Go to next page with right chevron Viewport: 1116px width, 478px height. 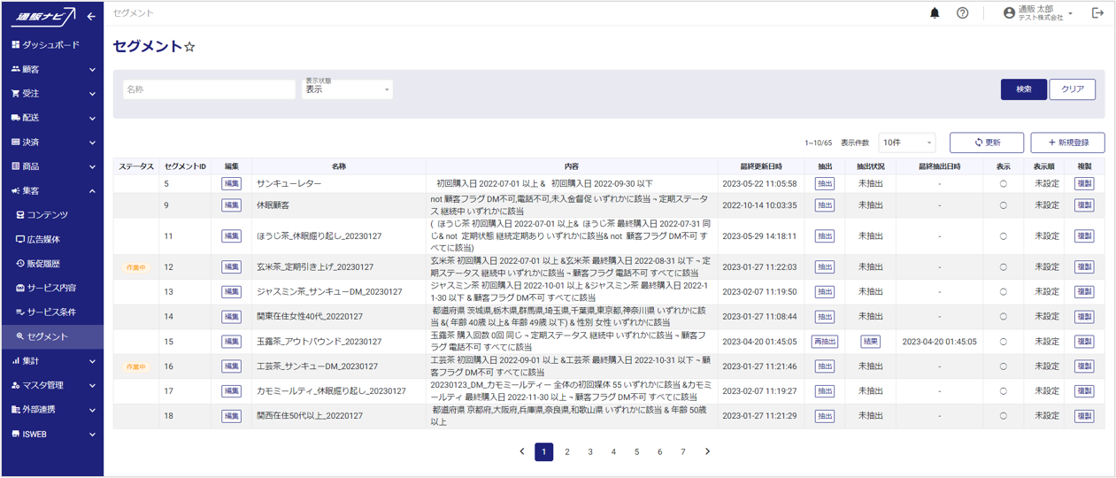tap(707, 451)
